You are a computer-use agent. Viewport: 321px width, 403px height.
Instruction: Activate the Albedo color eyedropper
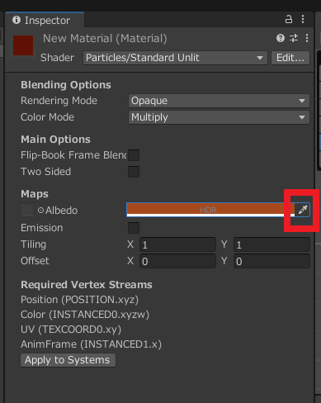click(x=303, y=210)
